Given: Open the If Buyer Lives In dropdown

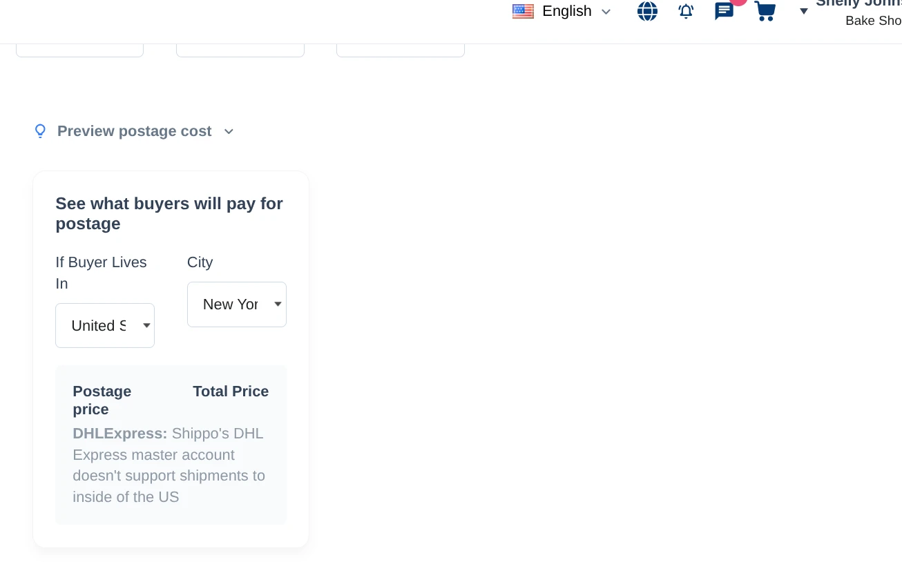Looking at the screenshot, I should pyautogui.click(x=105, y=325).
